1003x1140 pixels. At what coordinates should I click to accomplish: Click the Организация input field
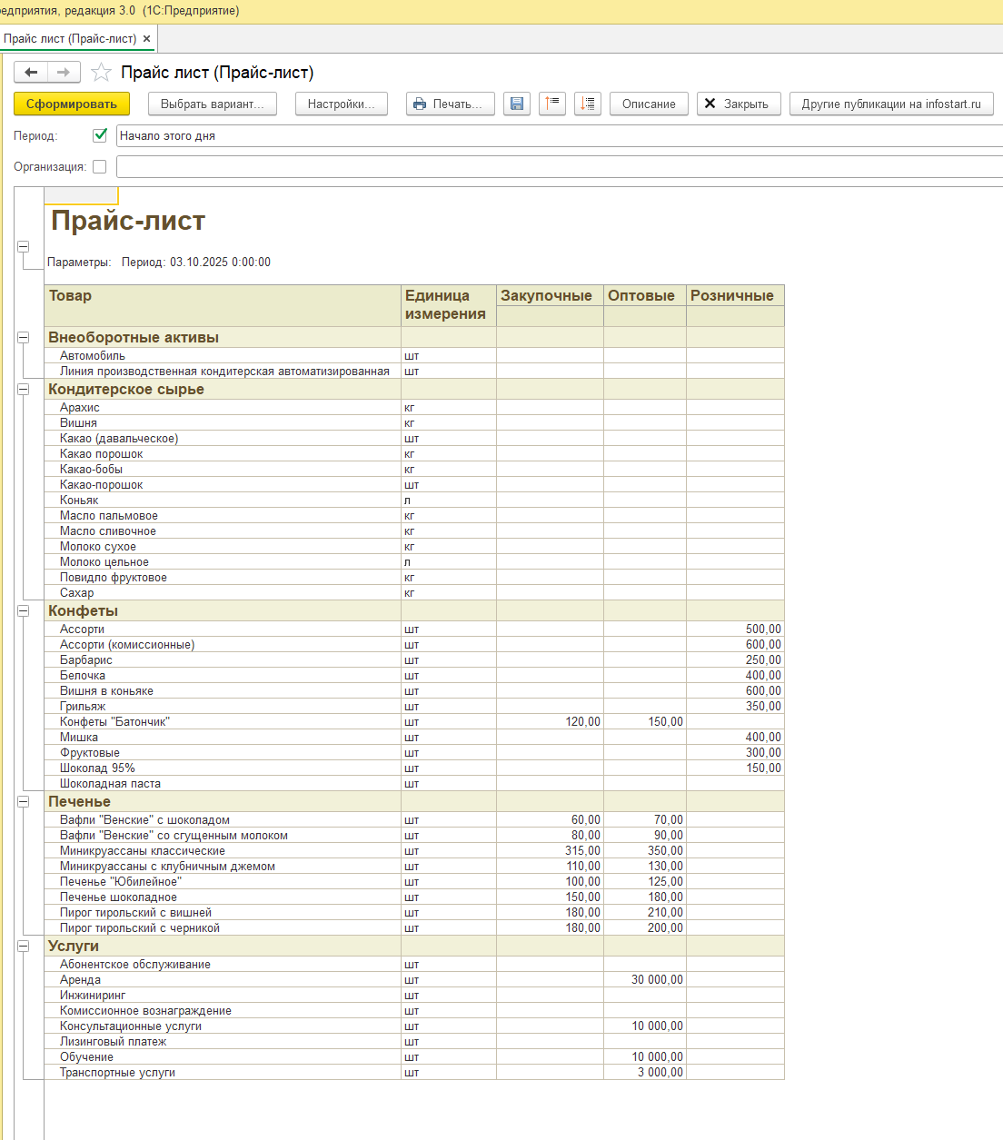(560, 166)
